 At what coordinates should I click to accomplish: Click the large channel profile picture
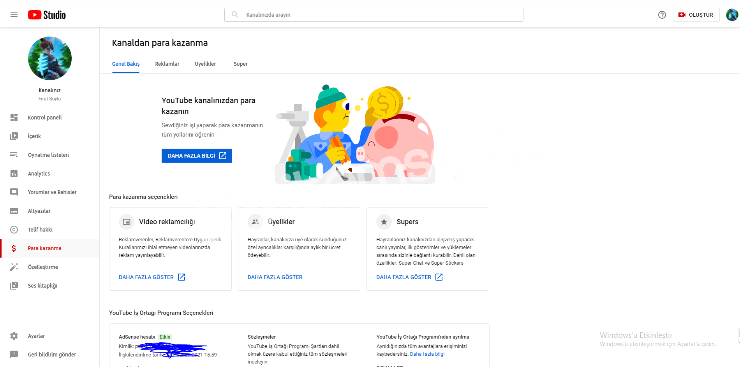50,58
